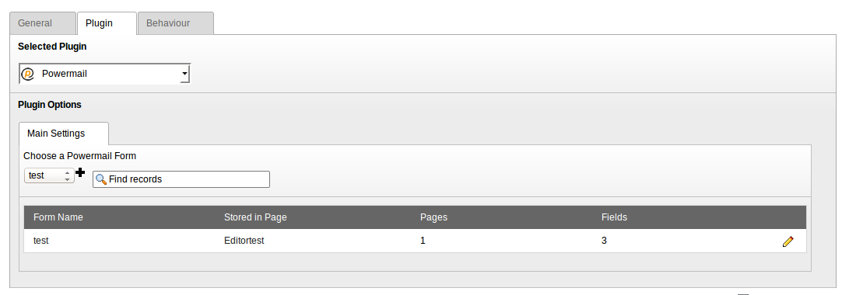Screen dimensions: 842x295
Task: Switch to the General tab
Action: click(43, 23)
